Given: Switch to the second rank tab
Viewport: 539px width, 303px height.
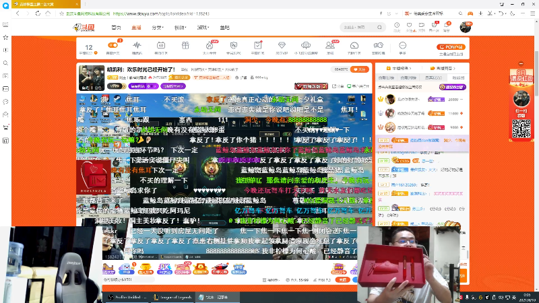Looking at the screenshot, I should click(409, 77).
